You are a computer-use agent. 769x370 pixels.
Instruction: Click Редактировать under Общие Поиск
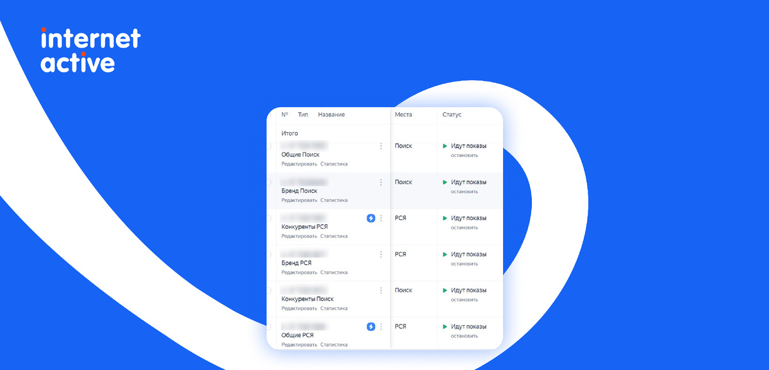(299, 164)
